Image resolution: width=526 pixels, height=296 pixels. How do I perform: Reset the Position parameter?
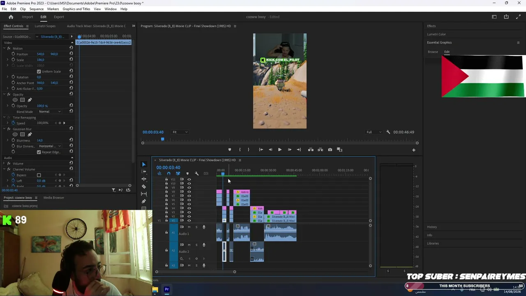tap(71, 54)
